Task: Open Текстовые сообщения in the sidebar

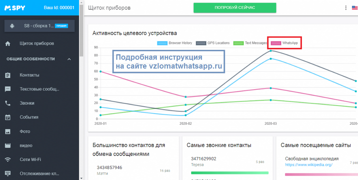Action: pyautogui.click(x=39, y=89)
